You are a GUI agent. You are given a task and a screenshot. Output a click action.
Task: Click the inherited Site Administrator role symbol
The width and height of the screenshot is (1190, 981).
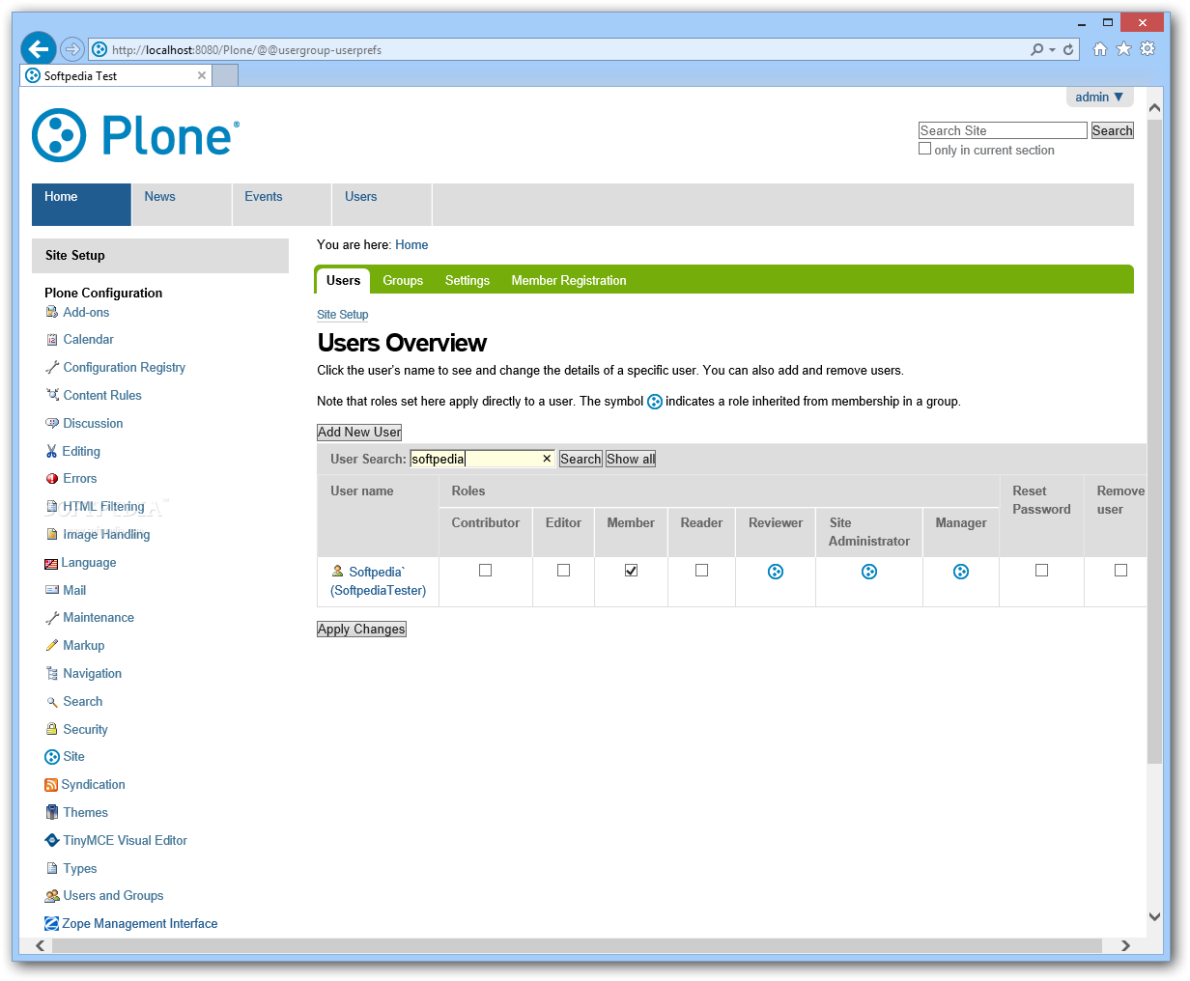[x=869, y=572]
